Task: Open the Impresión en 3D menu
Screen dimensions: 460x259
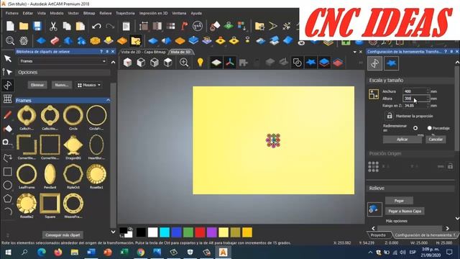Action: (153, 13)
